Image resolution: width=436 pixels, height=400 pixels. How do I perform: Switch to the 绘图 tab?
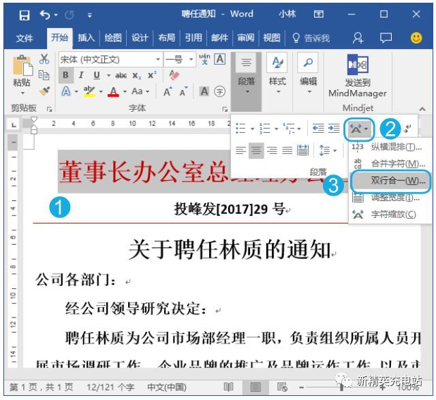(112, 37)
